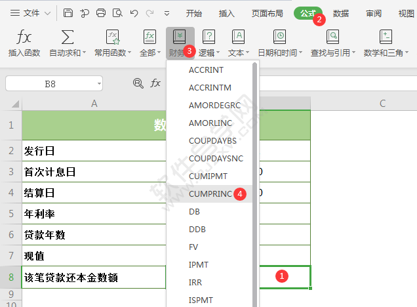Expand the quick access toolbar customize arrow

coord(167,13)
